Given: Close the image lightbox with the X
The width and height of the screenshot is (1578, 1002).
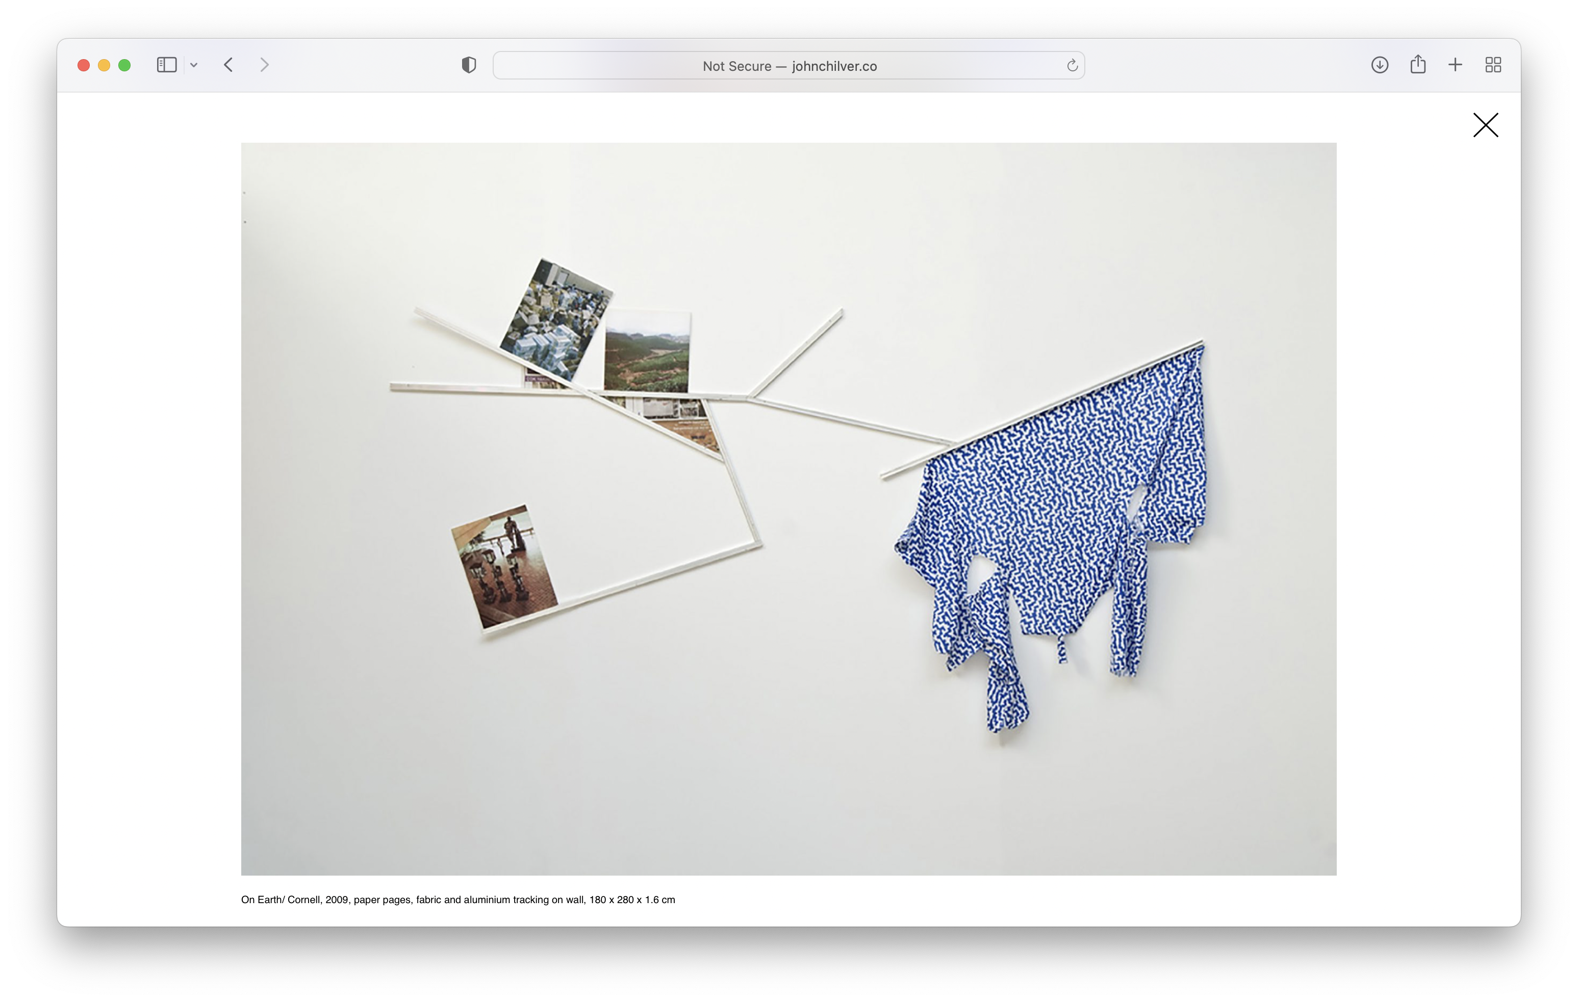Looking at the screenshot, I should click(x=1485, y=125).
